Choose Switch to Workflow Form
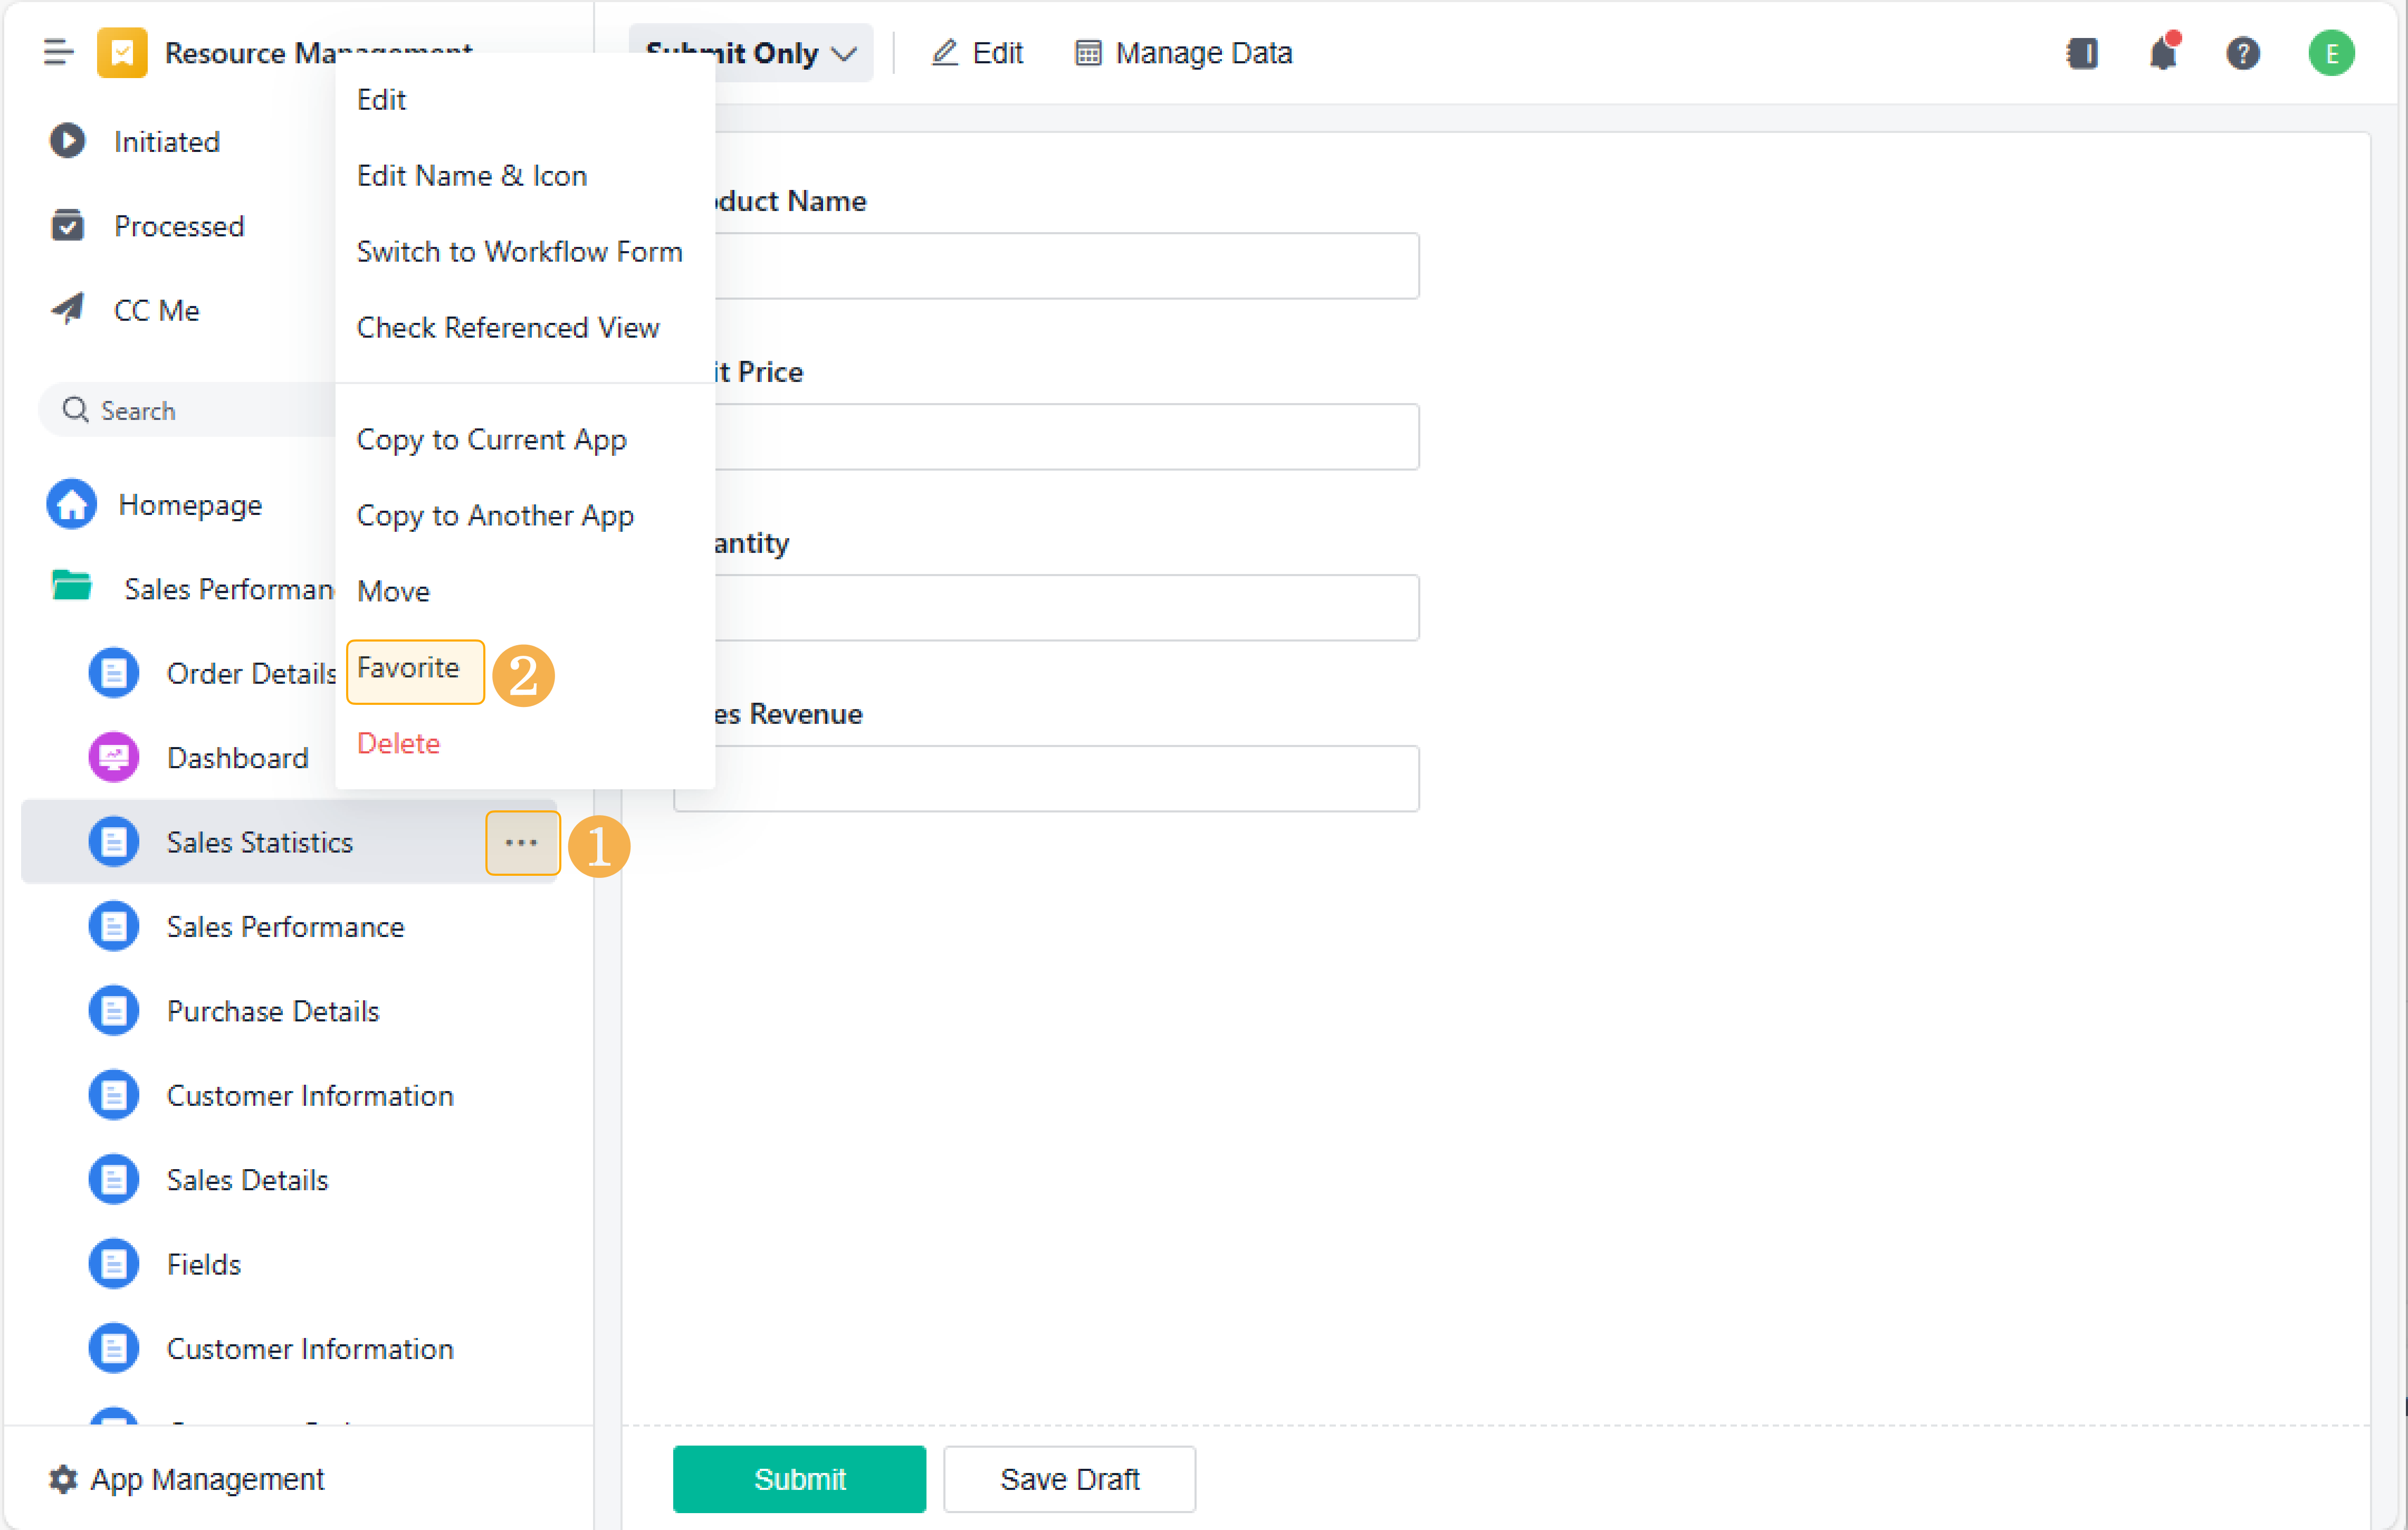This screenshot has width=2408, height=1530. tap(519, 251)
